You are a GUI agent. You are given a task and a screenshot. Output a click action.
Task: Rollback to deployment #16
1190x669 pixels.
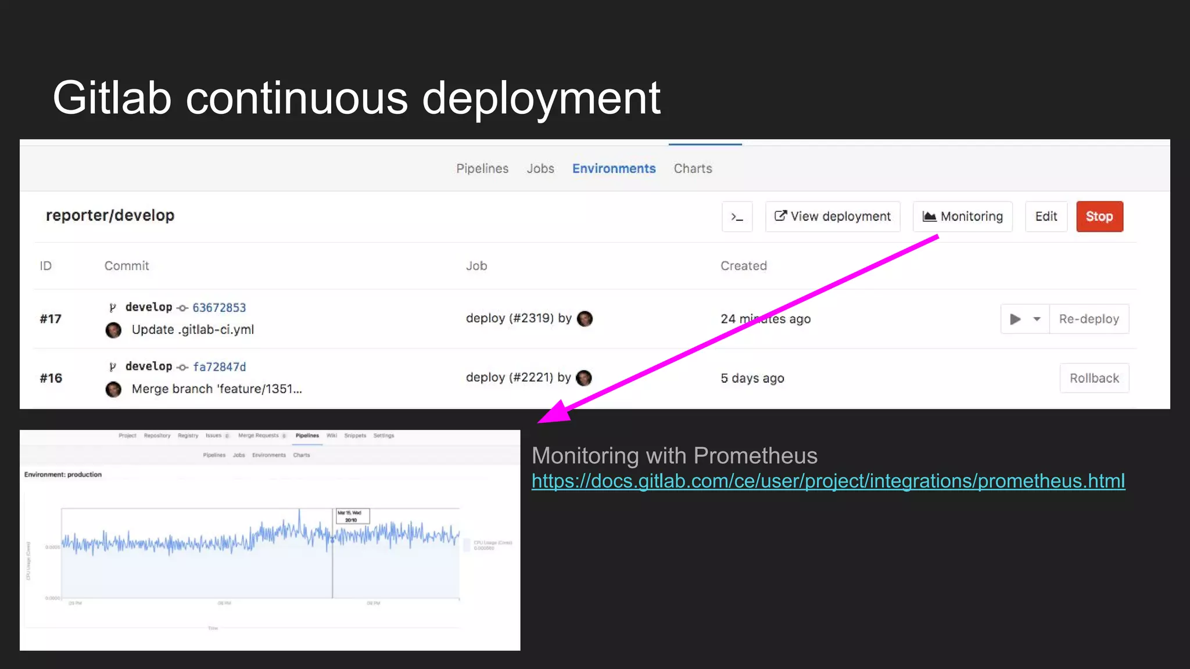tap(1094, 378)
